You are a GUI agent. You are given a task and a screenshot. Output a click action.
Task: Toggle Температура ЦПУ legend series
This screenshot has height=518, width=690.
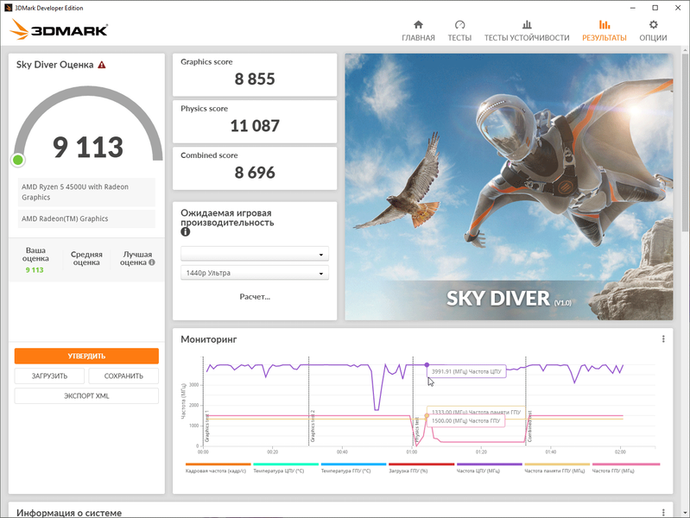click(x=286, y=468)
